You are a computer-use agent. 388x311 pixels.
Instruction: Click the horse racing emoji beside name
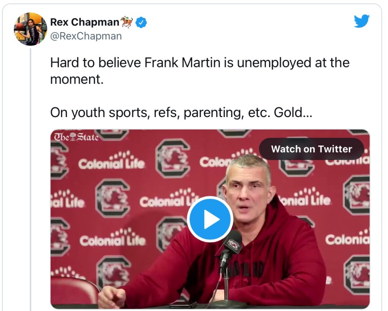tap(127, 22)
